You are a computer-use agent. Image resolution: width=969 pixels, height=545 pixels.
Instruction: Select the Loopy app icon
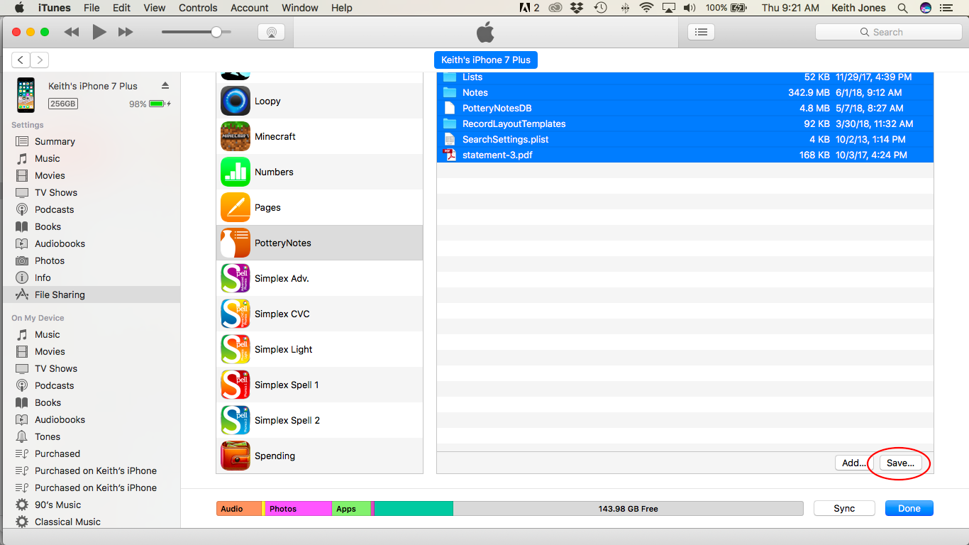pos(236,101)
